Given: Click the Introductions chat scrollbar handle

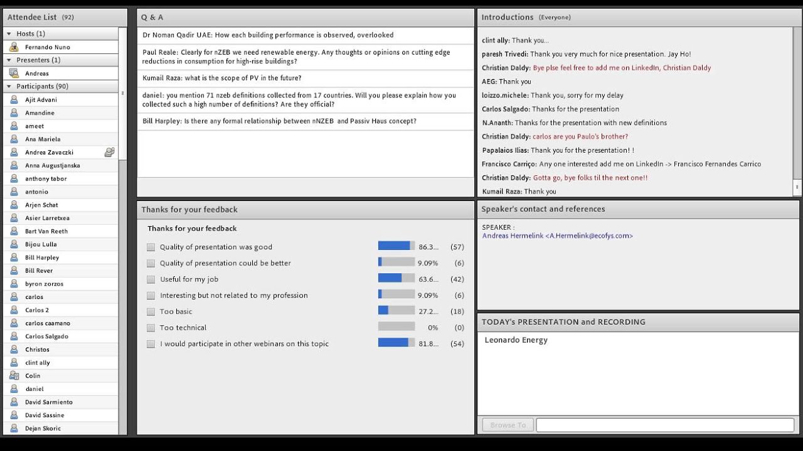Looking at the screenshot, I should [x=797, y=187].
